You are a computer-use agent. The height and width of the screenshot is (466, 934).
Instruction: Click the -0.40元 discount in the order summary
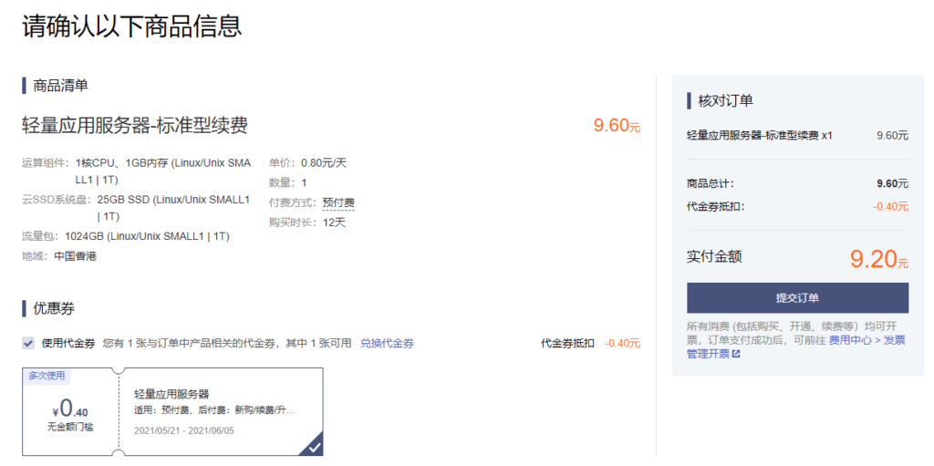click(890, 206)
